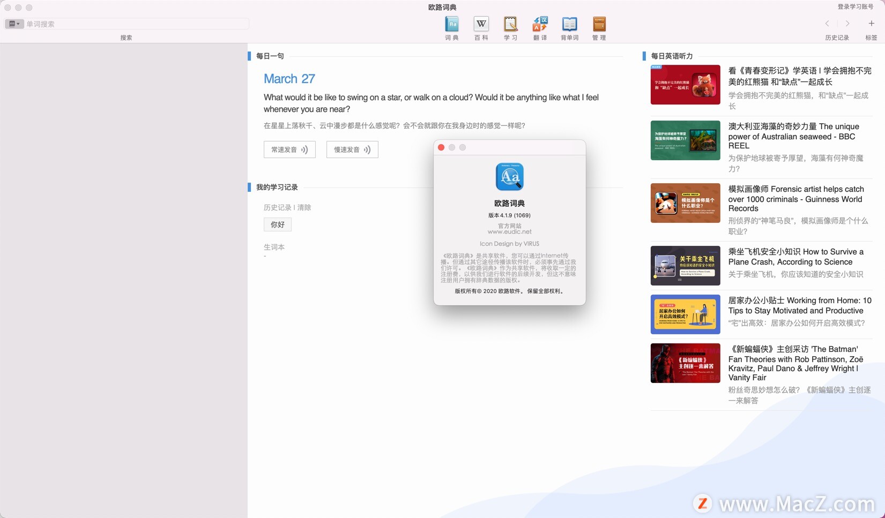Play 常速发音 normal speed pronunciation
The width and height of the screenshot is (885, 518).
[289, 149]
